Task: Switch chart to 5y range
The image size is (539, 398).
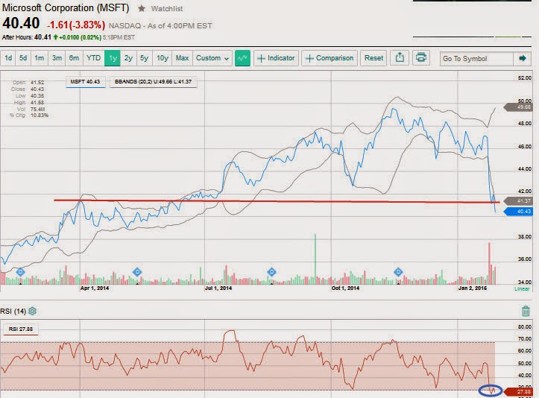Action: click(144, 58)
